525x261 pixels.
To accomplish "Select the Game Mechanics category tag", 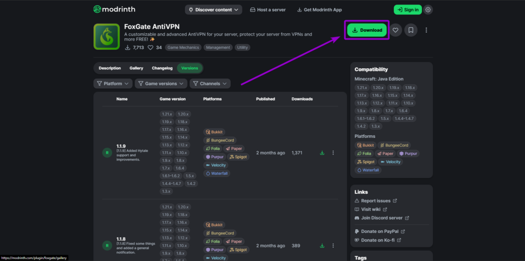I will click(x=183, y=48).
